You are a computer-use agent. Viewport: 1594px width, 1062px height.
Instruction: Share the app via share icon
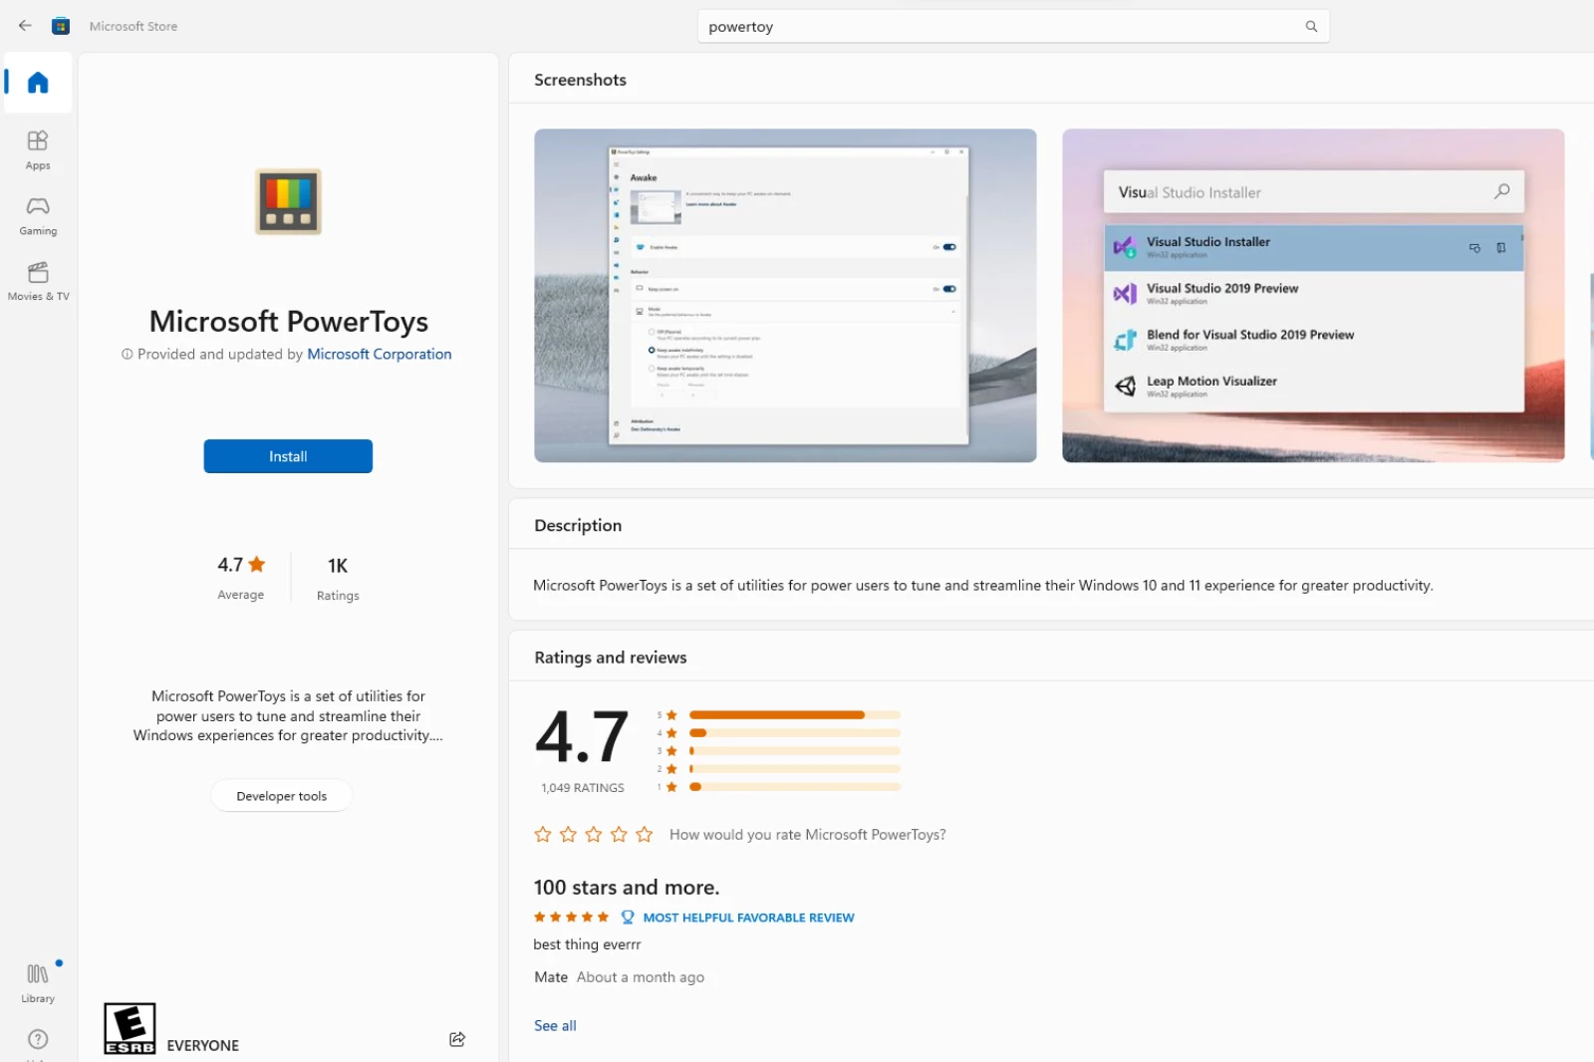457,1039
